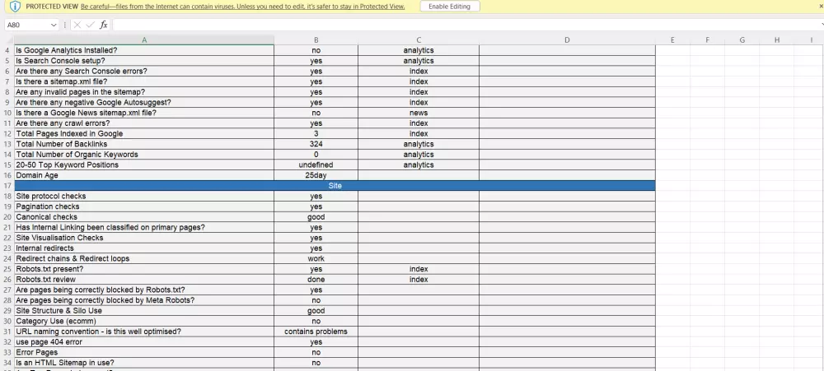The image size is (824, 371).
Task: Click cell 'Total Number of Organic Keywords'
Action: 144,155
